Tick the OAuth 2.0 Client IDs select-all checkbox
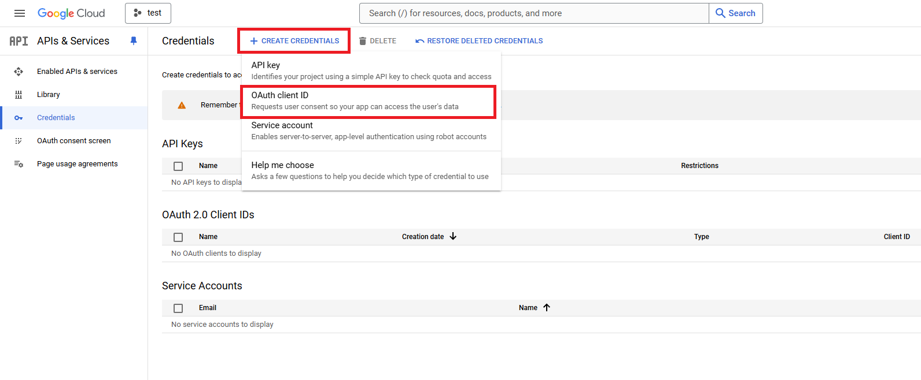The image size is (921, 380). [178, 237]
